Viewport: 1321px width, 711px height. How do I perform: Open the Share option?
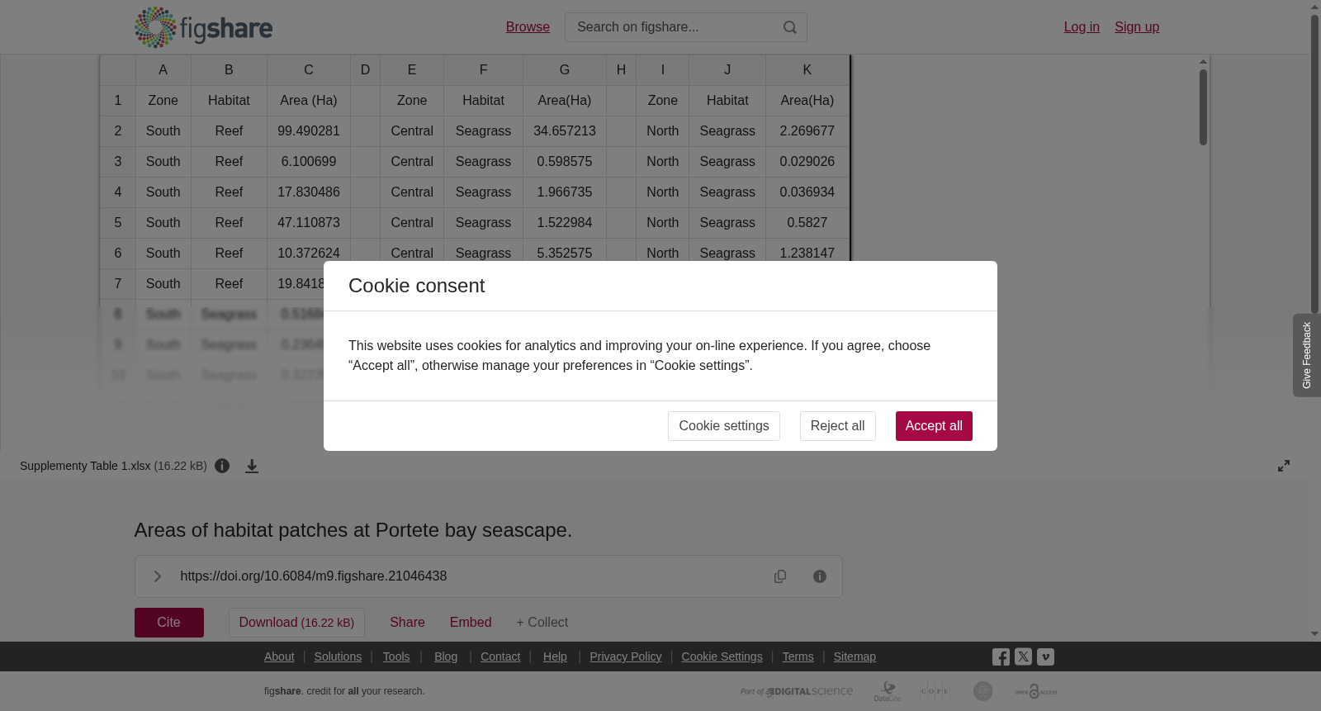click(407, 623)
